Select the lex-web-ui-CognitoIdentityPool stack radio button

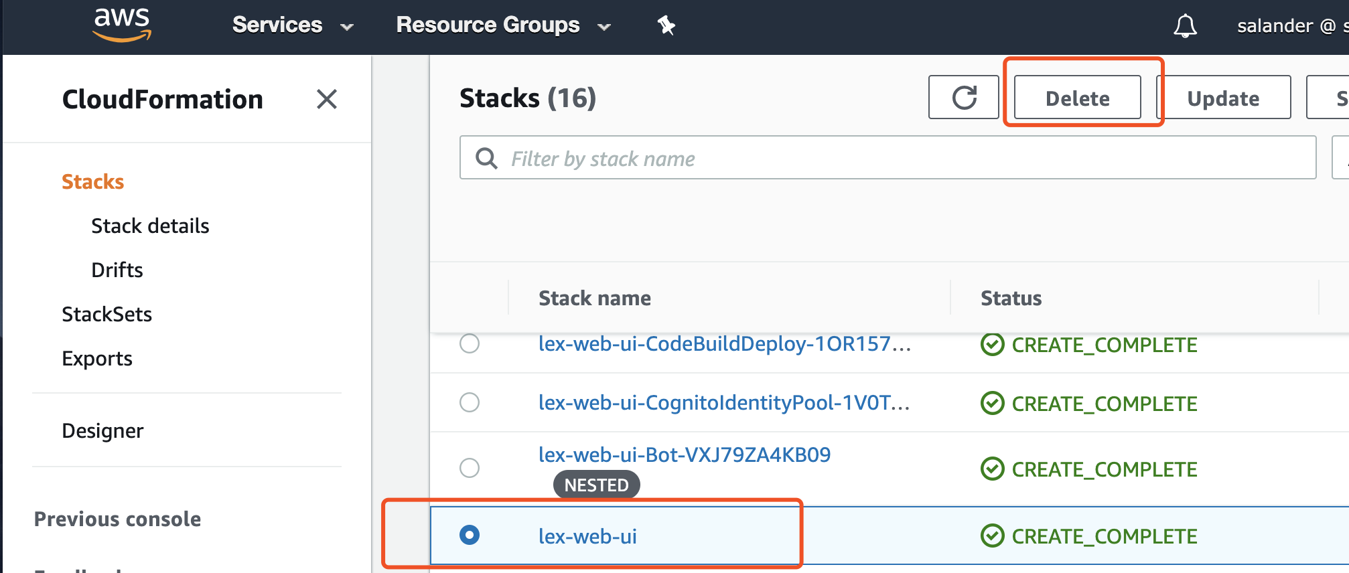pyautogui.click(x=470, y=402)
